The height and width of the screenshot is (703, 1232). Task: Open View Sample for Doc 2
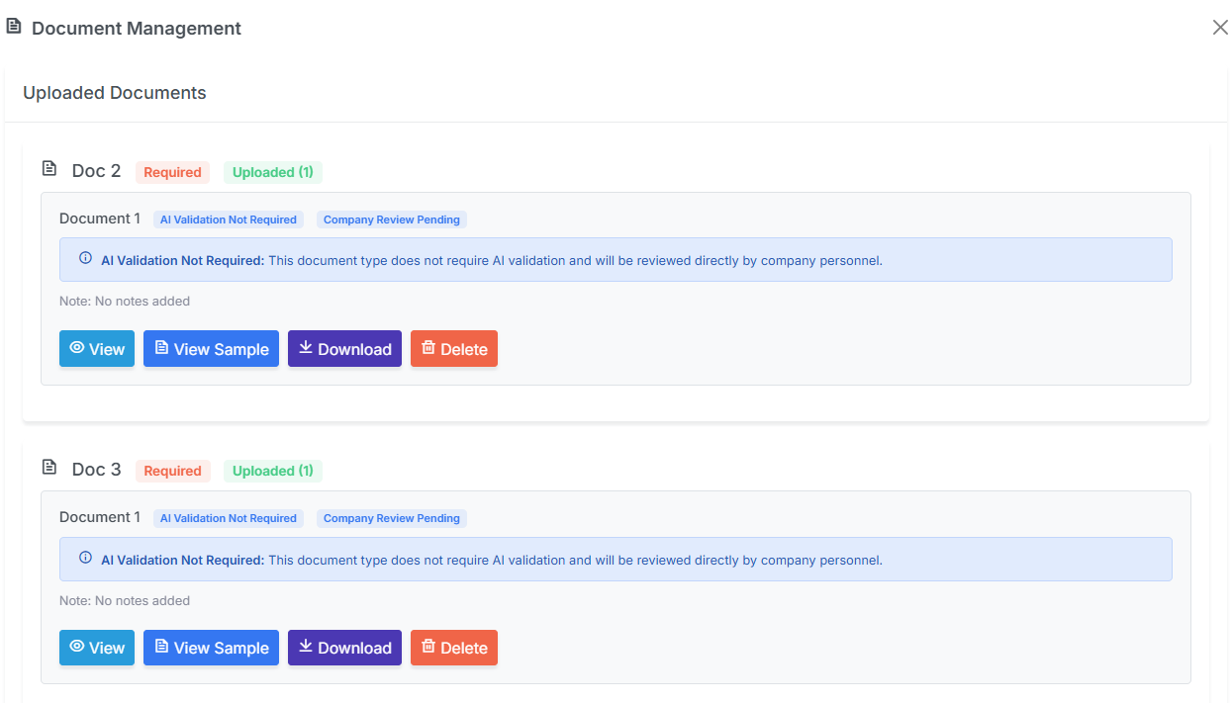pyautogui.click(x=211, y=349)
